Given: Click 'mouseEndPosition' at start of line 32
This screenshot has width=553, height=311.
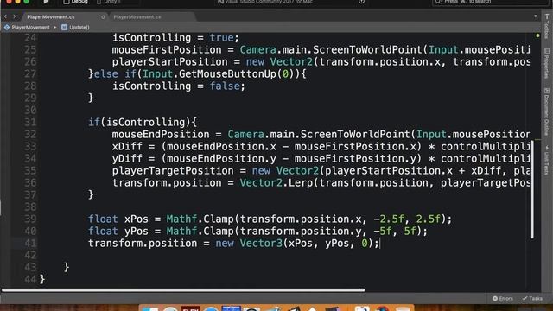Looking at the screenshot, I should pos(161,135).
